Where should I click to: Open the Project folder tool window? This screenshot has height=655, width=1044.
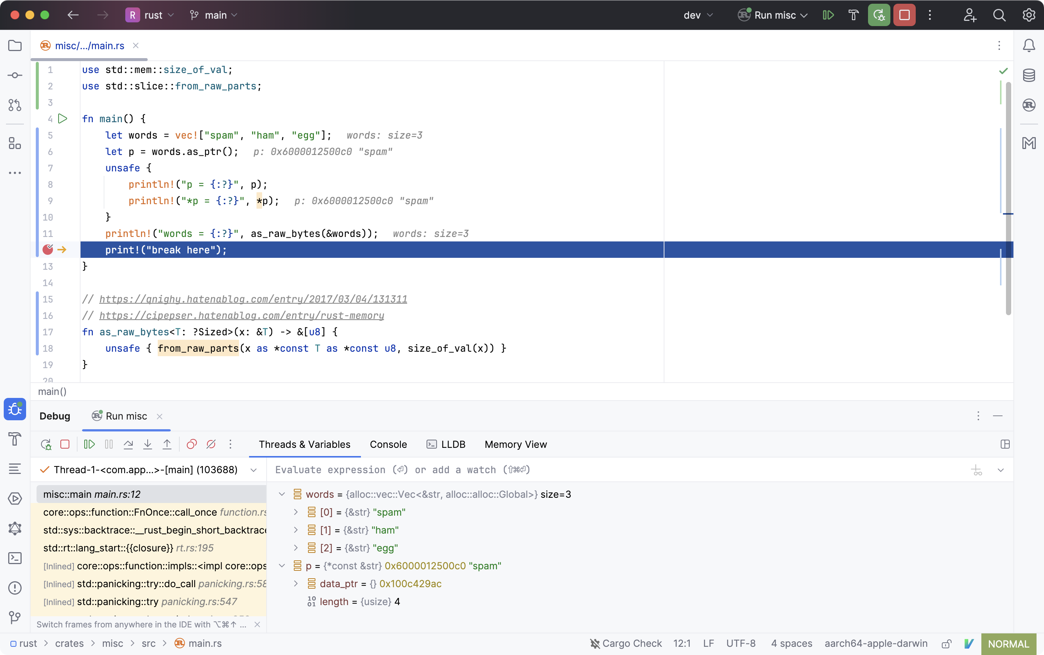[15, 45]
